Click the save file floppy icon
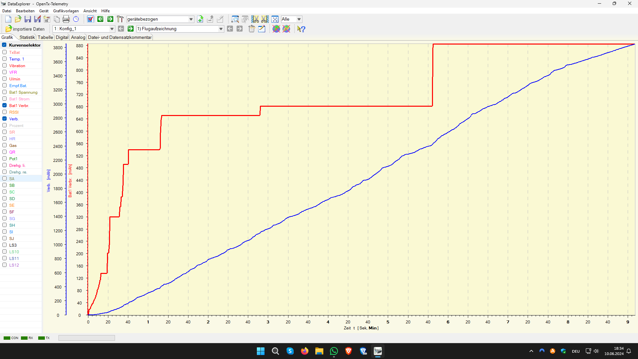Viewport: 638px width, 359px height. (x=28, y=19)
